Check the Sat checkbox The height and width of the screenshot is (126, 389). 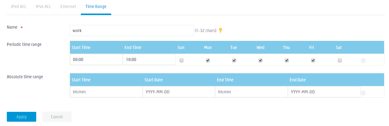click(339, 61)
